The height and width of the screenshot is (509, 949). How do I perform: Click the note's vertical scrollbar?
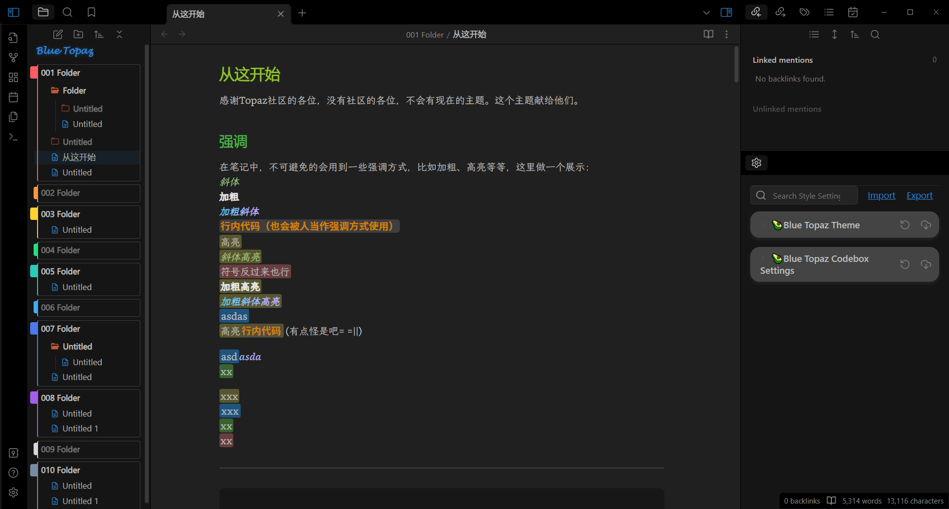[x=736, y=65]
